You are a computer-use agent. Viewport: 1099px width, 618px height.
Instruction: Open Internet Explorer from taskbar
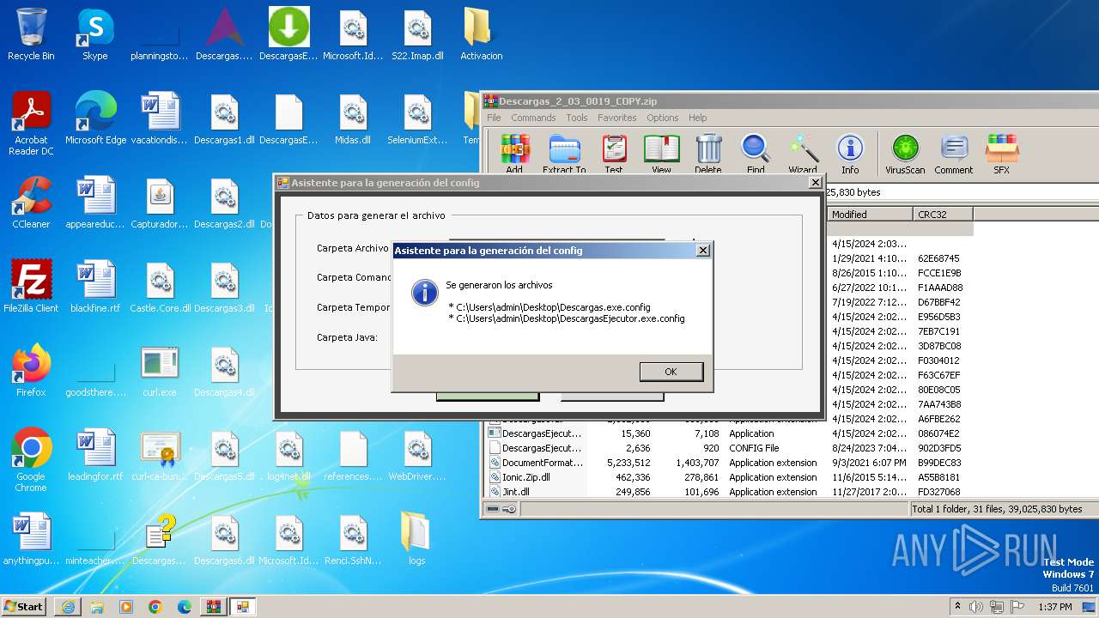pyautogui.click(x=68, y=607)
